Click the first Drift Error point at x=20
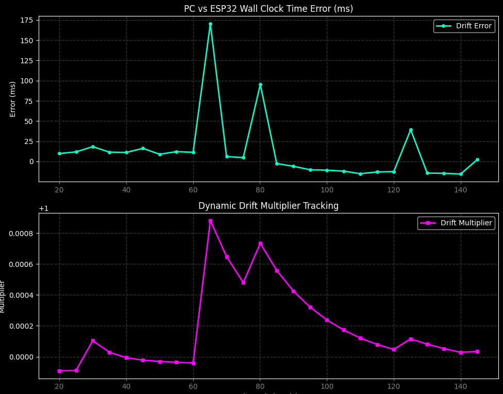This screenshot has height=394, width=503. [x=59, y=153]
